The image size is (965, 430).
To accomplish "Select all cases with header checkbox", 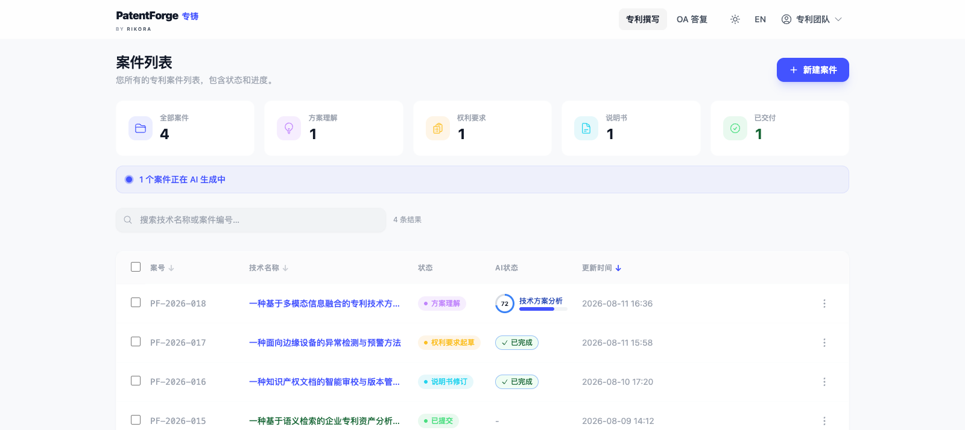I will pyautogui.click(x=136, y=267).
